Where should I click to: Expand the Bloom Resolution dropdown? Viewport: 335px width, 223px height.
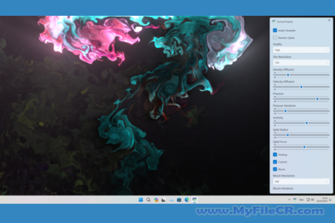(x=301, y=181)
